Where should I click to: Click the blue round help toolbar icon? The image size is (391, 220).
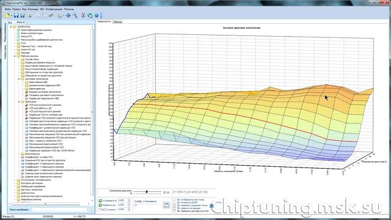click(97, 15)
